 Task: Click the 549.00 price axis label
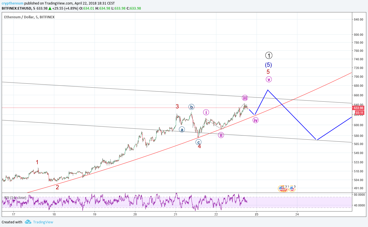[358, 153]
